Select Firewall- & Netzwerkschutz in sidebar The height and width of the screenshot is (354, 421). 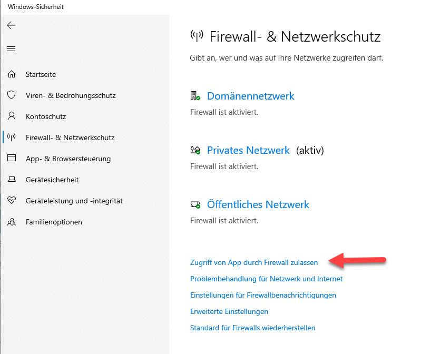click(70, 137)
